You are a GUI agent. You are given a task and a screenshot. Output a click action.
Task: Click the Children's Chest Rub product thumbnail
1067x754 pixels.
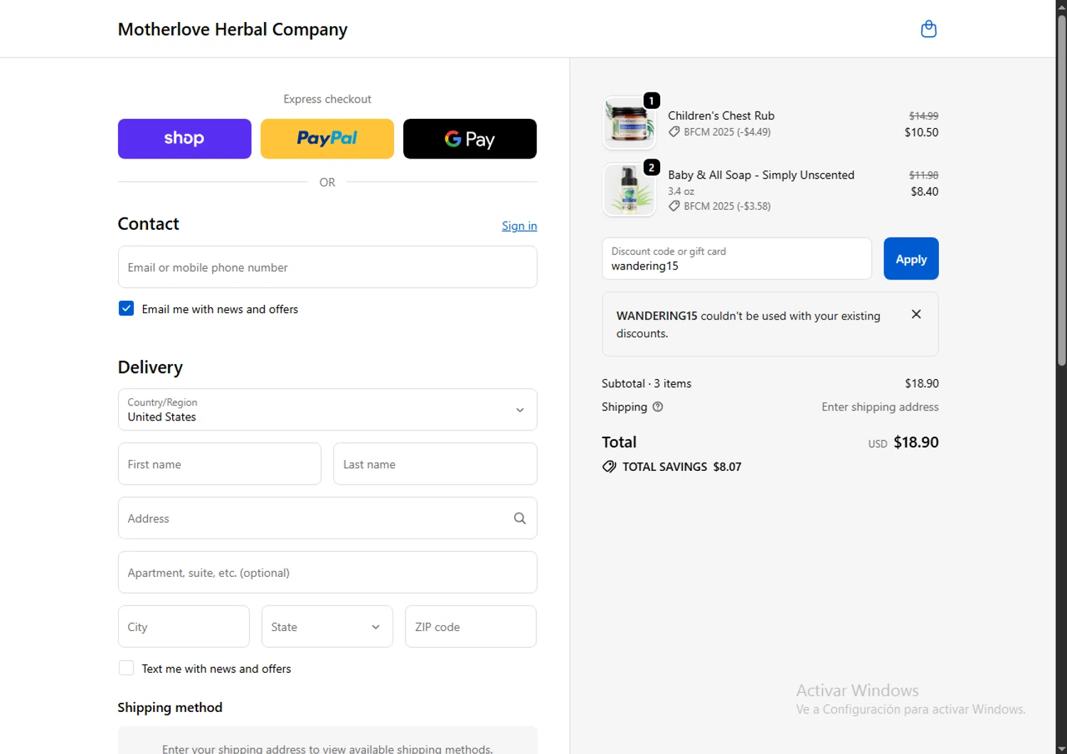(x=629, y=123)
